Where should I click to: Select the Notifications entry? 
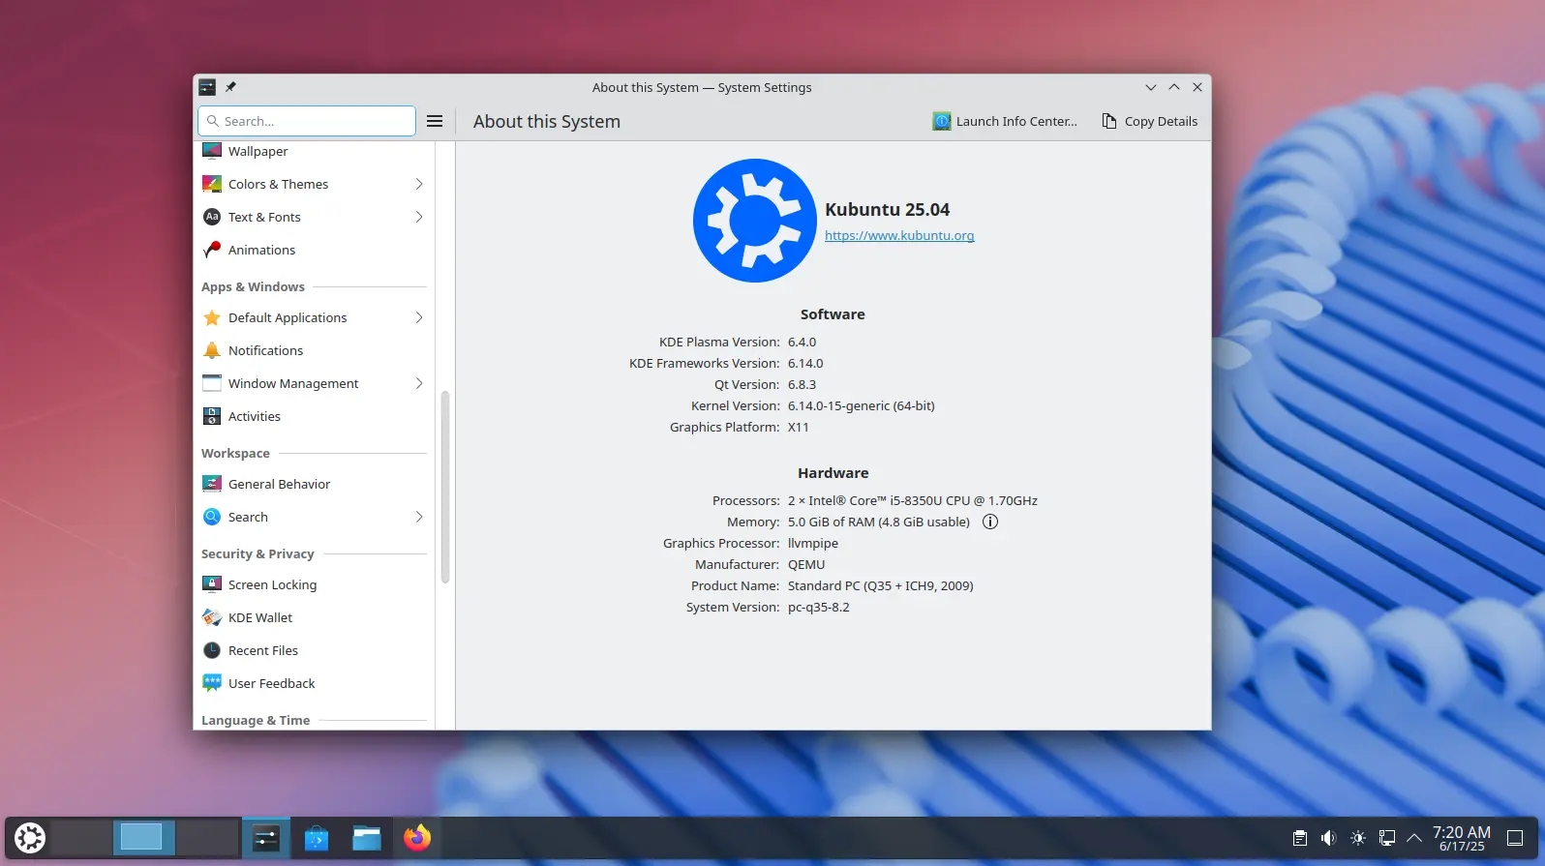[x=315, y=350]
